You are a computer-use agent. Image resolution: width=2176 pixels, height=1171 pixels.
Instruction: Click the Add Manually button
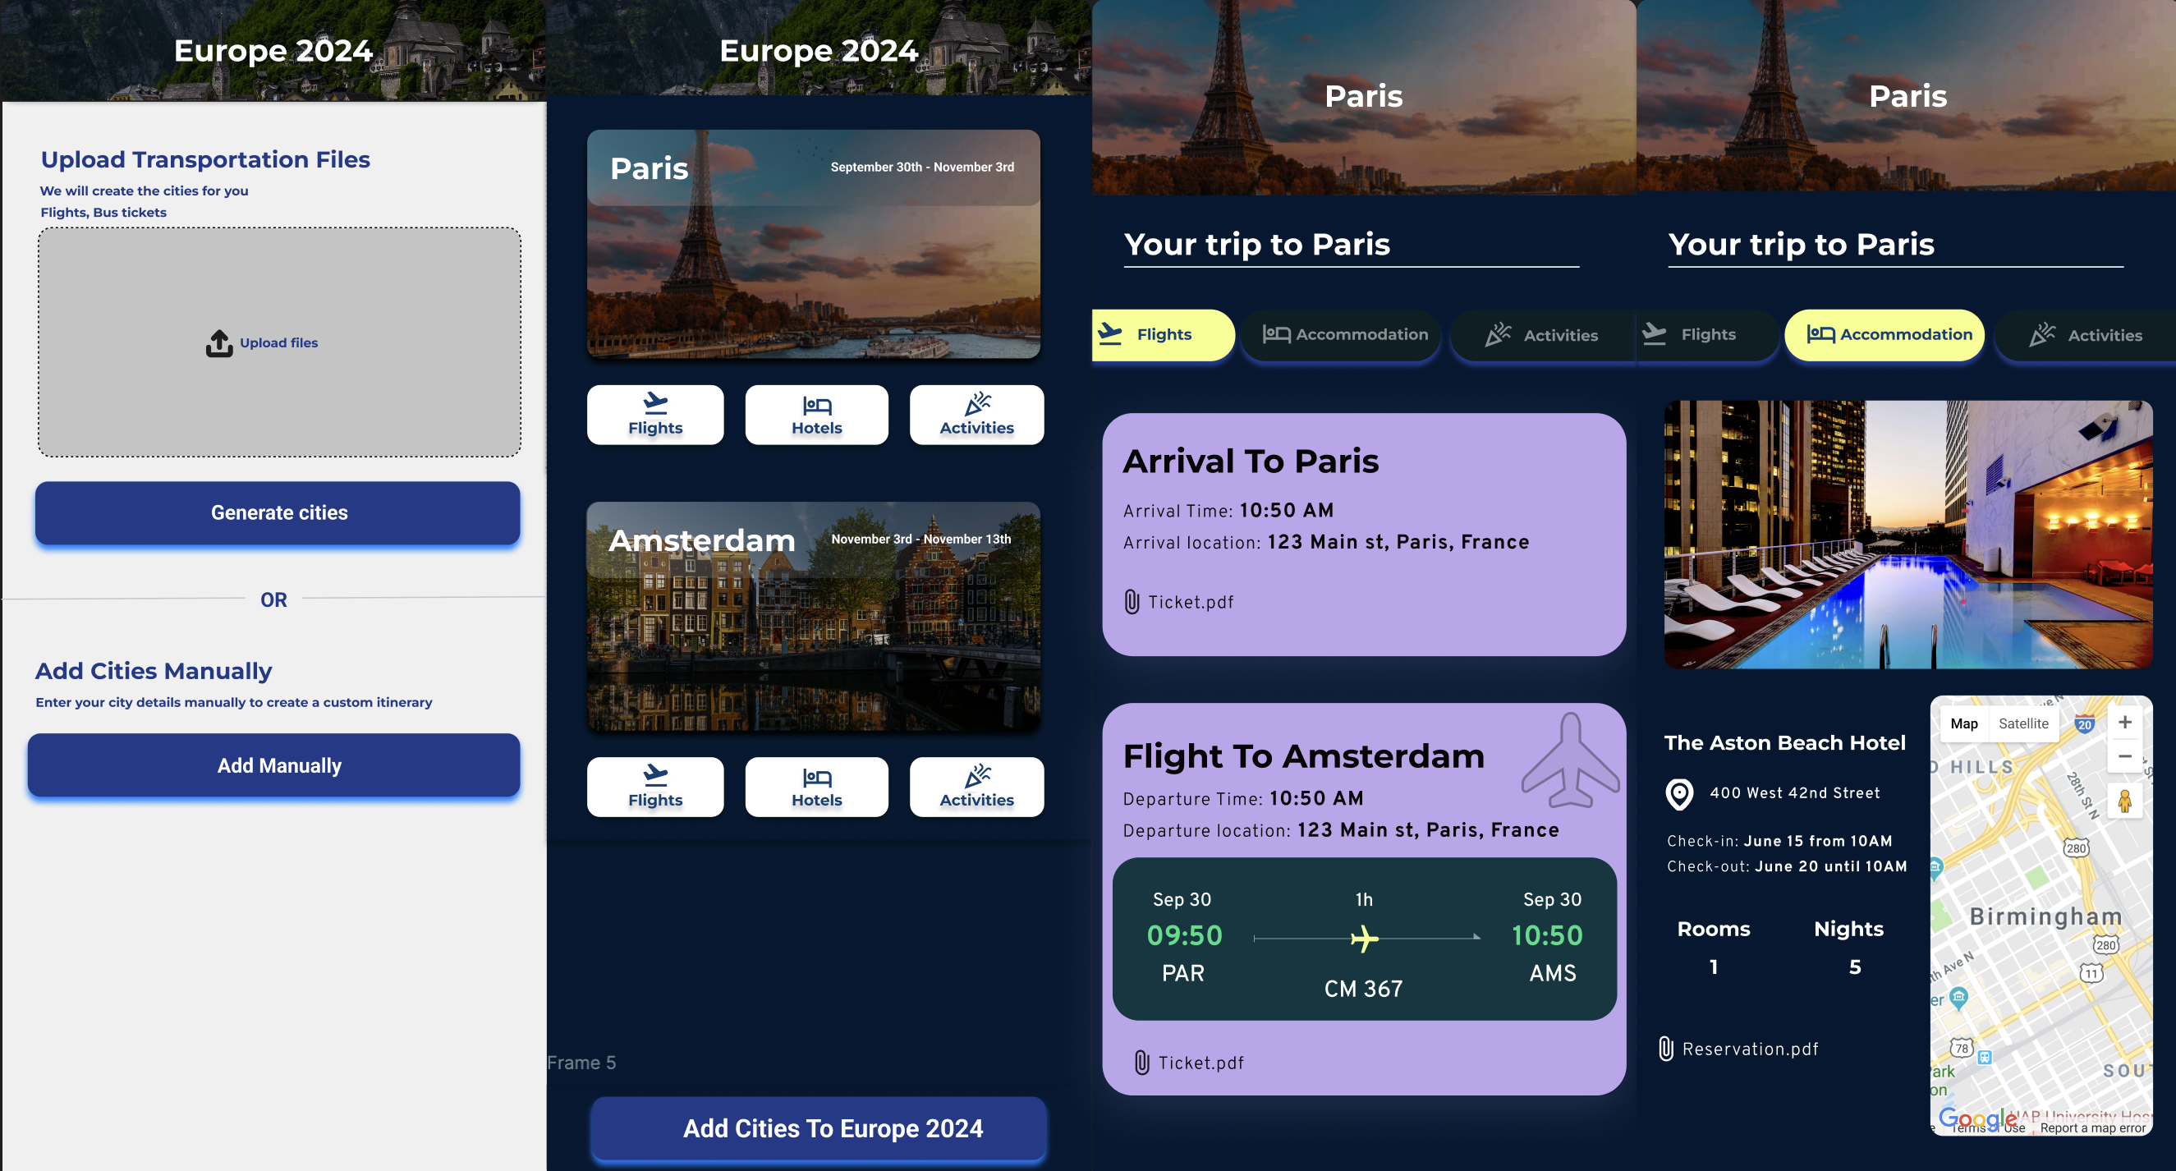pos(274,765)
